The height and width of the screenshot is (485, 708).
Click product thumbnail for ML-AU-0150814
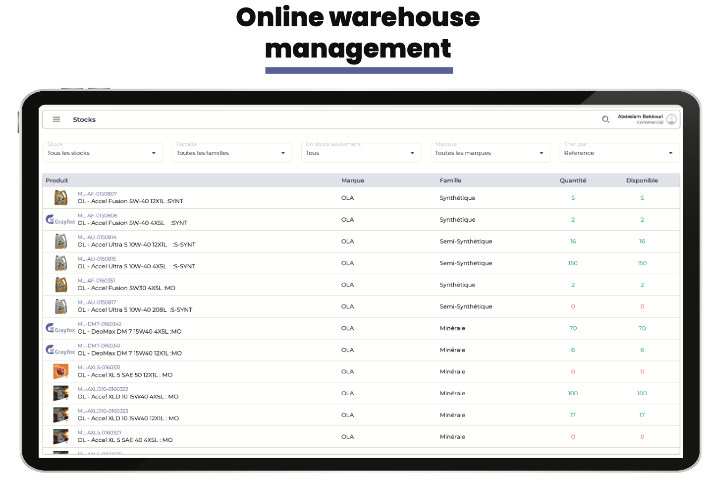[61, 242]
